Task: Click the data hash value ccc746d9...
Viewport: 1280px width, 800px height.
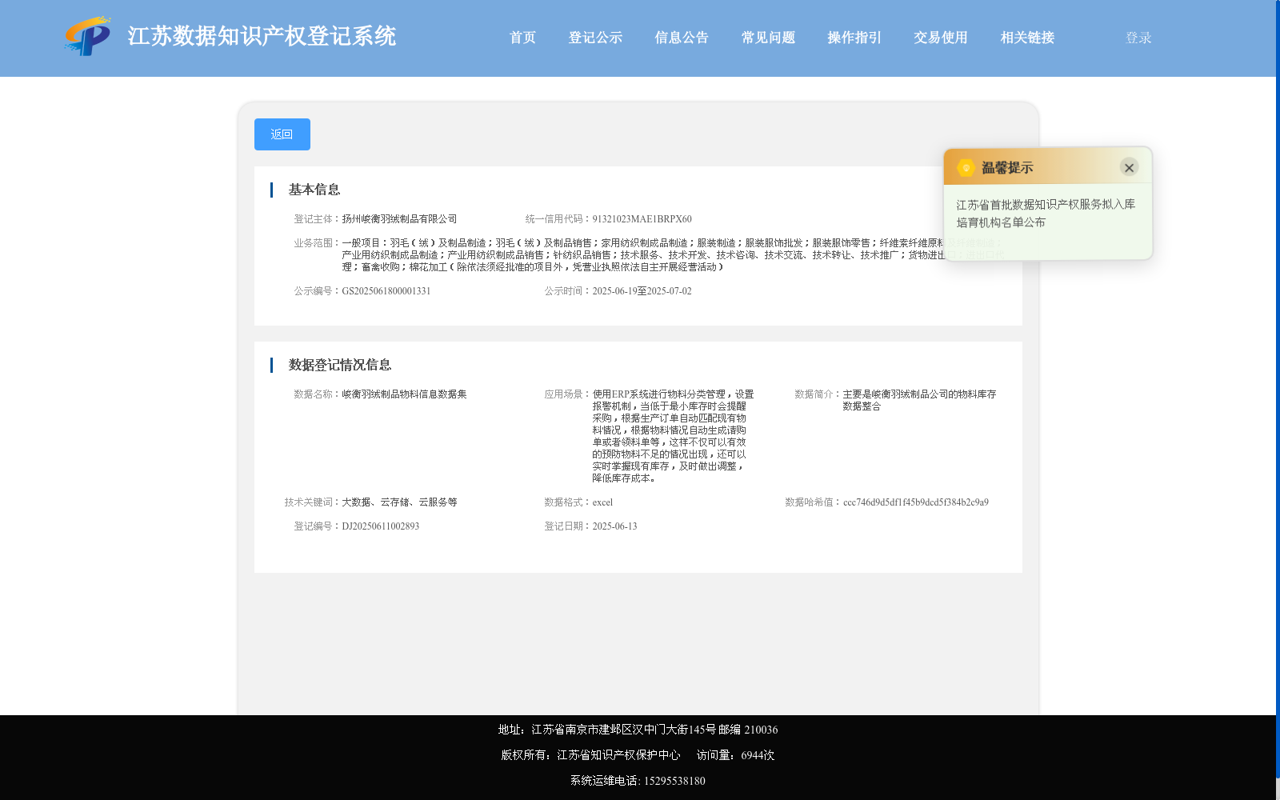Action: coord(915,502)
